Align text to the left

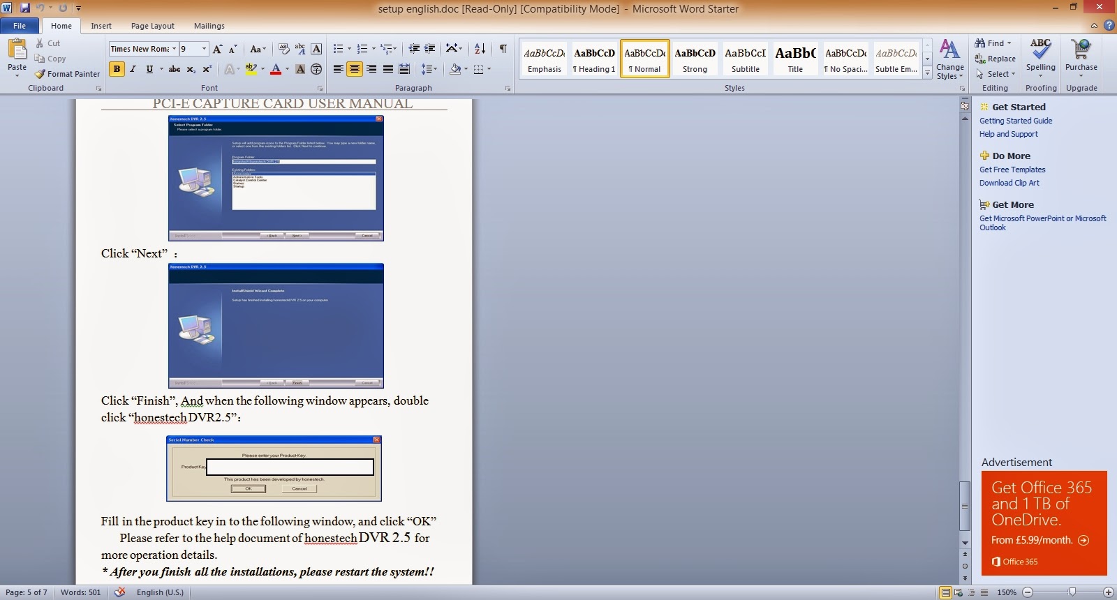[x=339, y=69]
